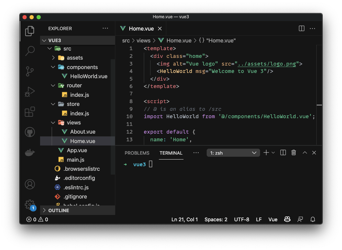Open the GitHub Copilot status bar icon

[x=287, y=219]
